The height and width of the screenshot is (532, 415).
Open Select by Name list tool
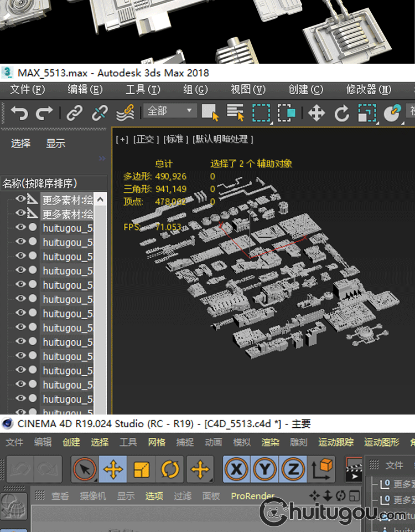tap(235, 113)
